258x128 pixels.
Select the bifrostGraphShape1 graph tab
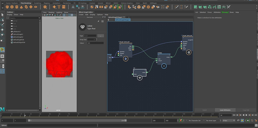click(115, 17)
